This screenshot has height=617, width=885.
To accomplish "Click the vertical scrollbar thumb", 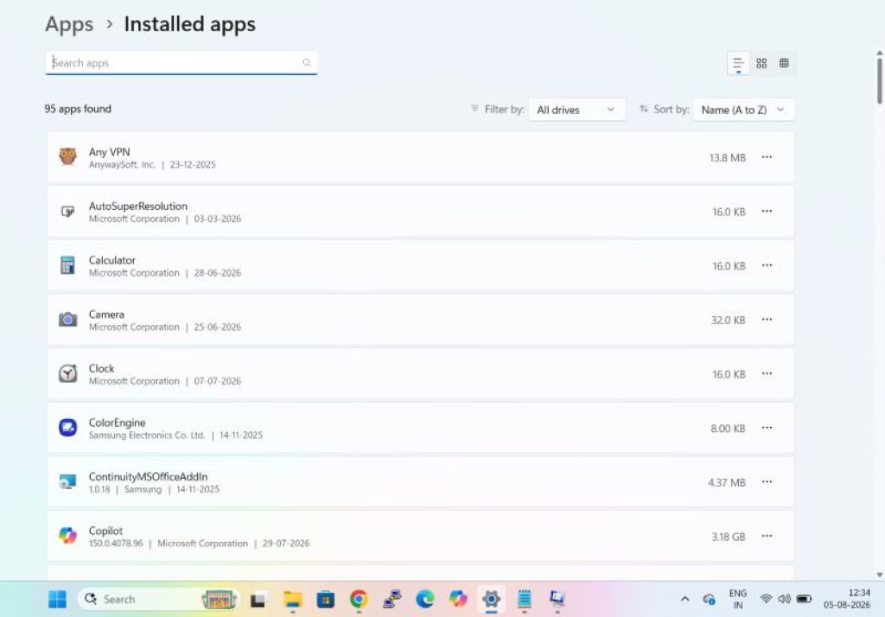I will pos(879,80).
